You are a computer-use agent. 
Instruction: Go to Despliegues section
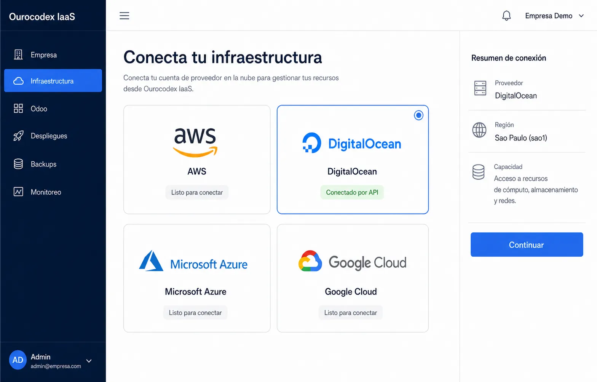(53, 136)
